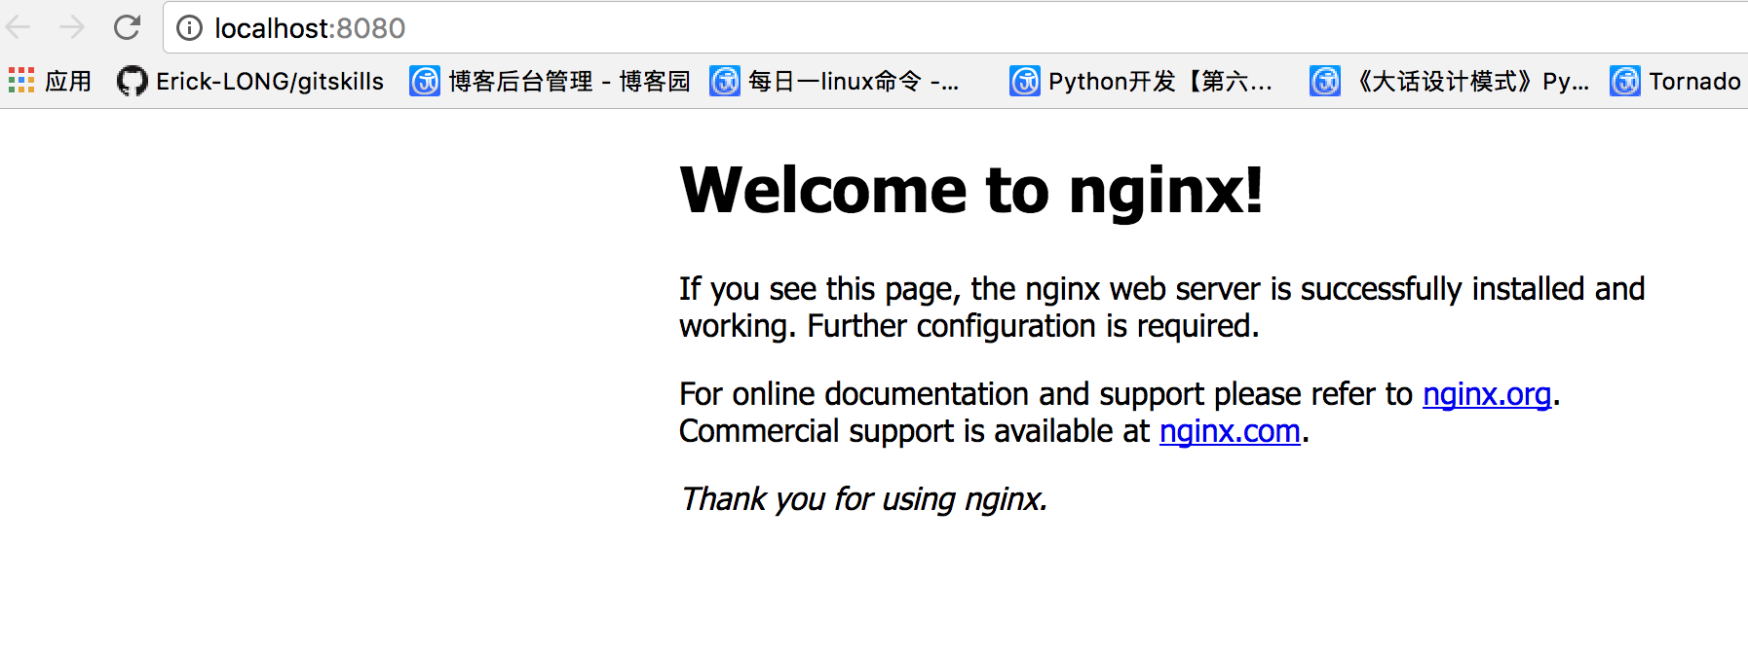Follow the nginx.com commercial support link

[1230, 431]
